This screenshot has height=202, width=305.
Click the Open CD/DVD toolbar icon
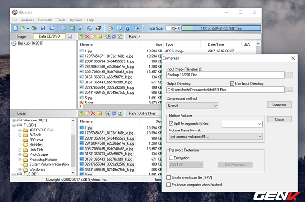(34, 29)
